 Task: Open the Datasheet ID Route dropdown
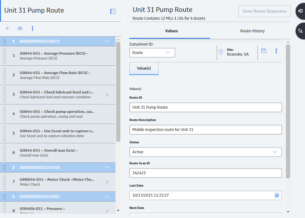[152, 53]
